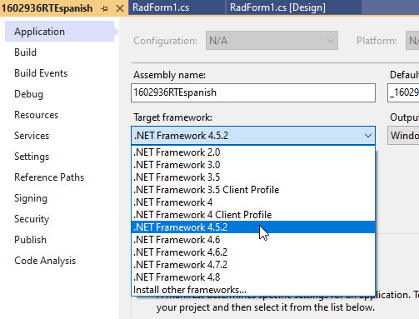Pin the 1602936RTEspanish tab
Screen dimensions: 419x319
pyautogui.click(x=105, y=8)
